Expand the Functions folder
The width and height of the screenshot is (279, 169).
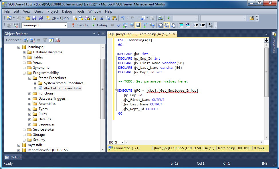click(x=29, y=94)
